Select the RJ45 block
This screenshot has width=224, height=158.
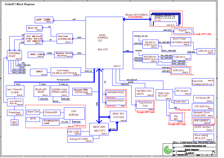point(15,122)
